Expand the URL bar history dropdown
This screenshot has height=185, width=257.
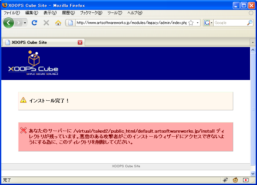click(x=198, y=23)
